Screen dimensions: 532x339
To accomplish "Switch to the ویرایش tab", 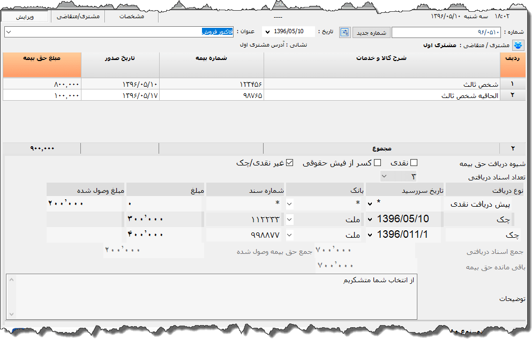I will click(x=25, y=17).
